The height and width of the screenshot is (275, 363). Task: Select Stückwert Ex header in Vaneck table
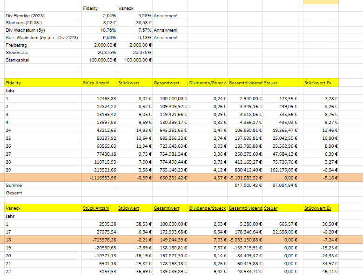pyautogui.click(x=318, y=208)
